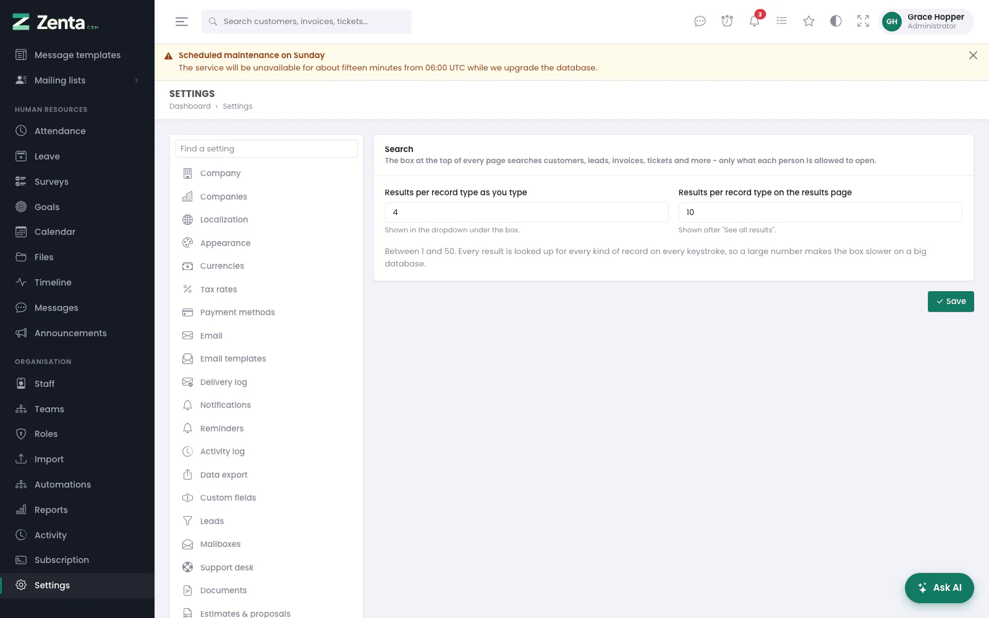Click the Dashboard breadcrumb link

190,106
